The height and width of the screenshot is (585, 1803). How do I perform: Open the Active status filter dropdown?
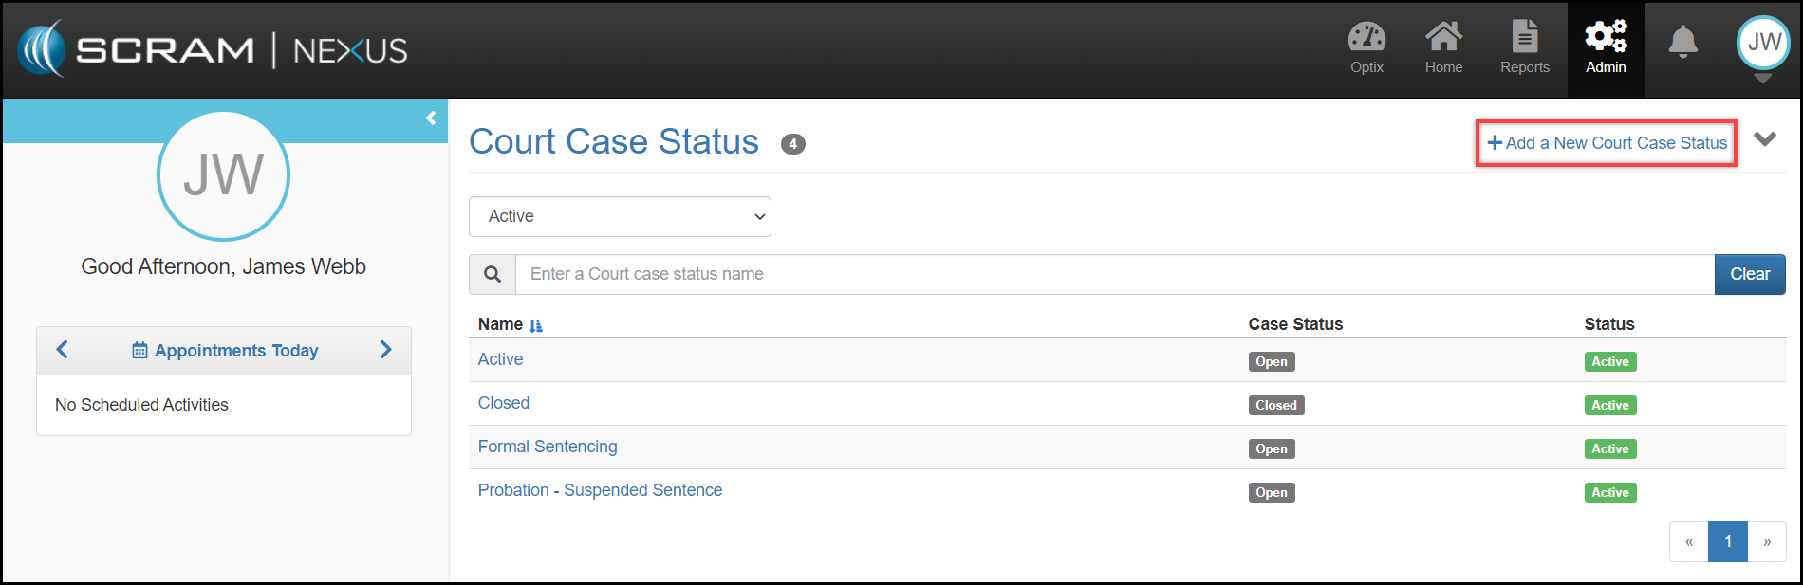point(620,216)
